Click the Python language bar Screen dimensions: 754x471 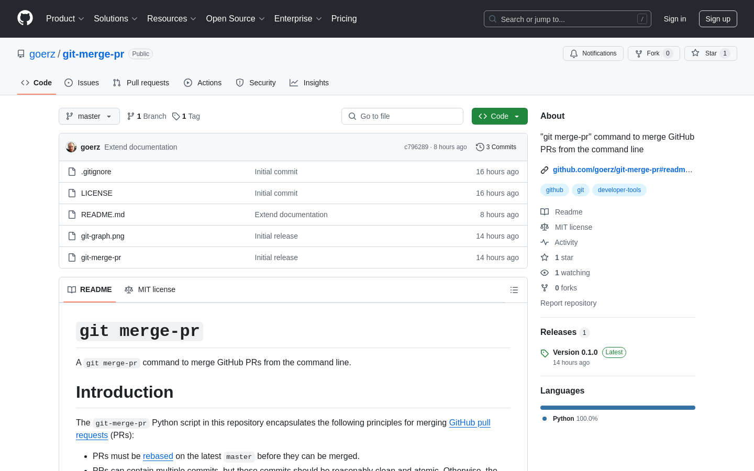pos(618,408)
